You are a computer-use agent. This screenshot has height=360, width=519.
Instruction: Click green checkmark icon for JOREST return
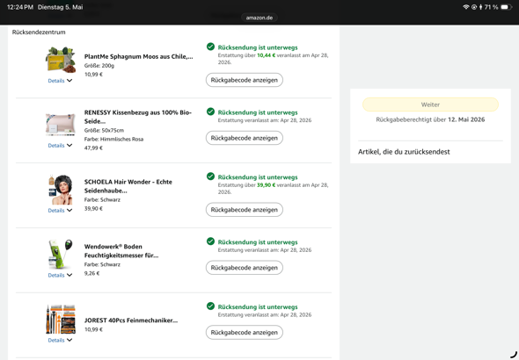210,306
